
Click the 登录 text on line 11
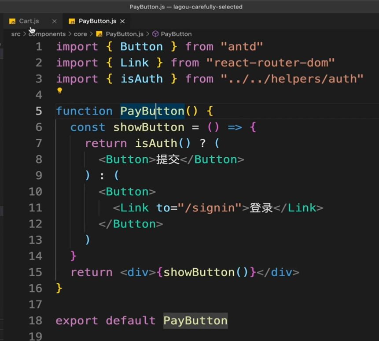pyautogui.click(x=261, y=208)
